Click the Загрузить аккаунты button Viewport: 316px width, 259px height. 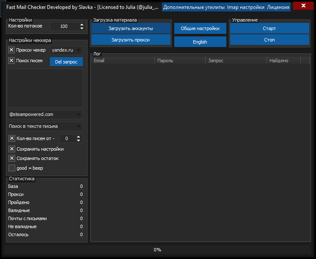(x=130, y=28)
